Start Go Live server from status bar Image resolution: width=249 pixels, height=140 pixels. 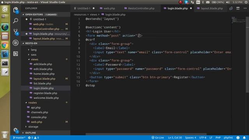158,138
